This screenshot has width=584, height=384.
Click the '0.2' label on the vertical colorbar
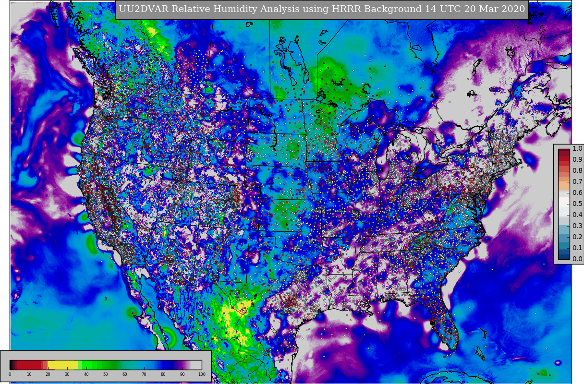tap(577, 237)
